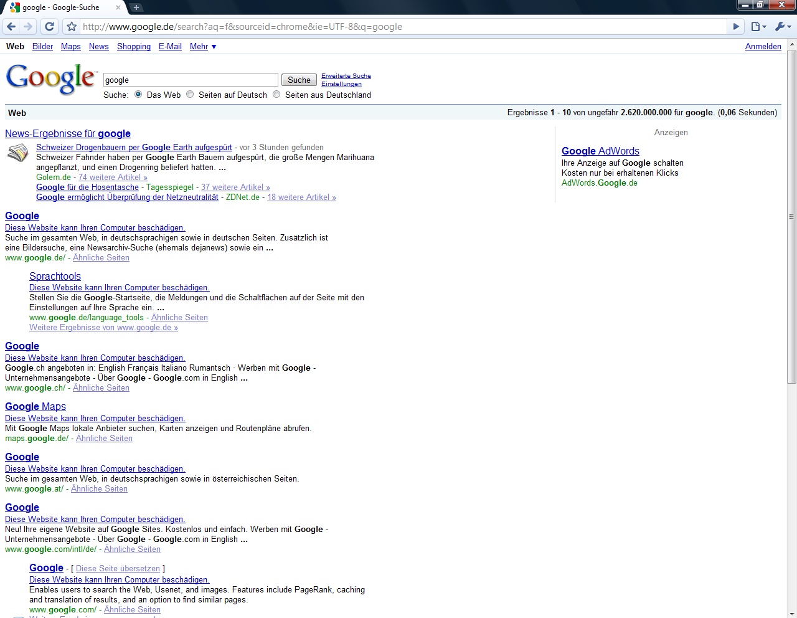Click inside the Google search text field
The width and height of the screenshot is (797, 618).
tap(190, 80)
